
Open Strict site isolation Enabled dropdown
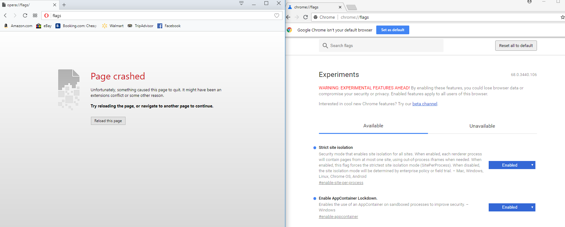tap(512, 165)
